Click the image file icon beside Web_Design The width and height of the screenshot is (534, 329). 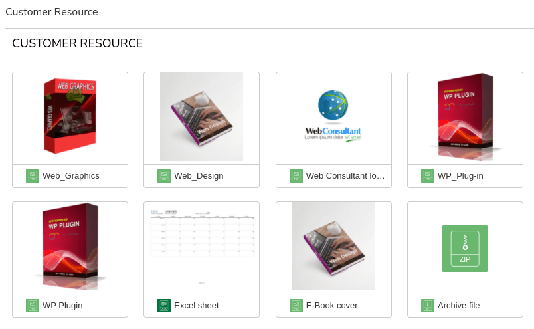[x=164, y=176]
